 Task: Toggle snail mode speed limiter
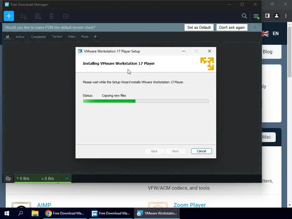tap(8, 179)
